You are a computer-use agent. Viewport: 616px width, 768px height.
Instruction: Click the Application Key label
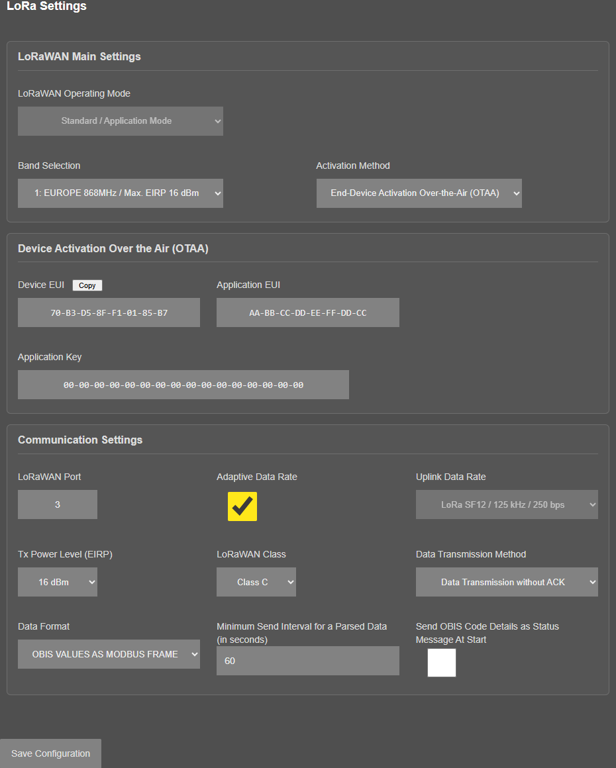click(50, 357)
